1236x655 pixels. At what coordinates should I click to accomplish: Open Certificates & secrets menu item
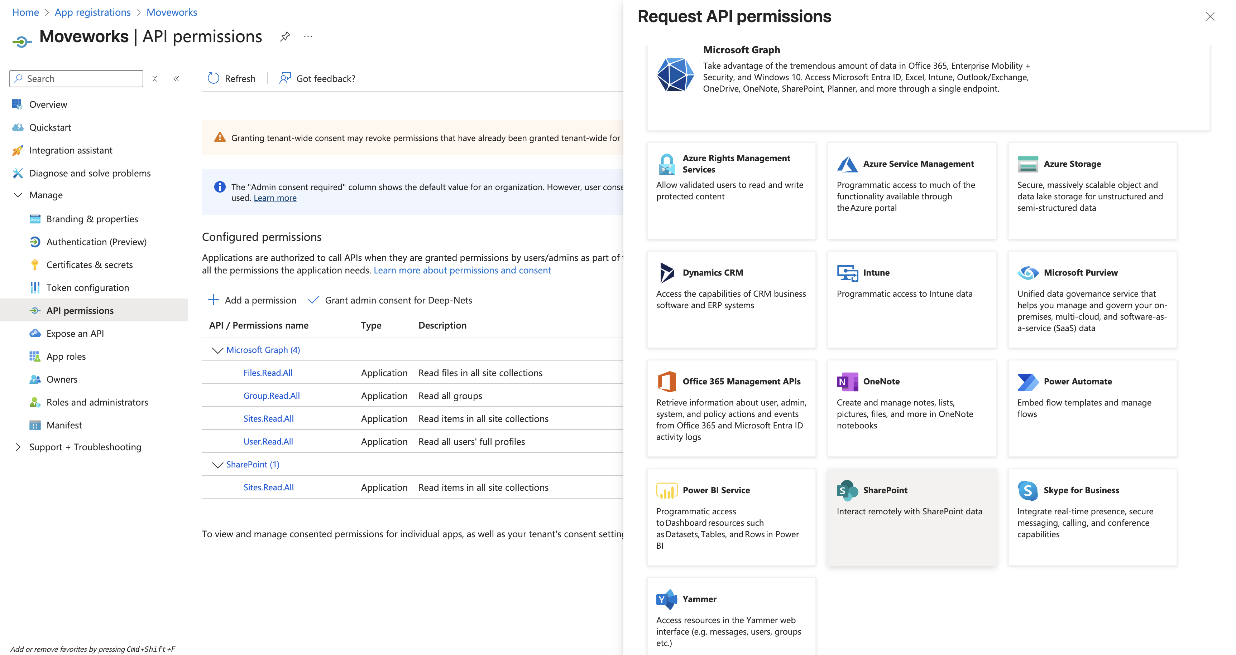pyautogui.click(x=89, y=265)
